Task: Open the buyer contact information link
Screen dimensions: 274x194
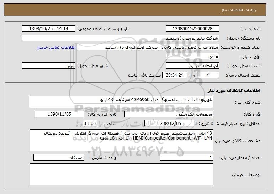Action: 56,48
